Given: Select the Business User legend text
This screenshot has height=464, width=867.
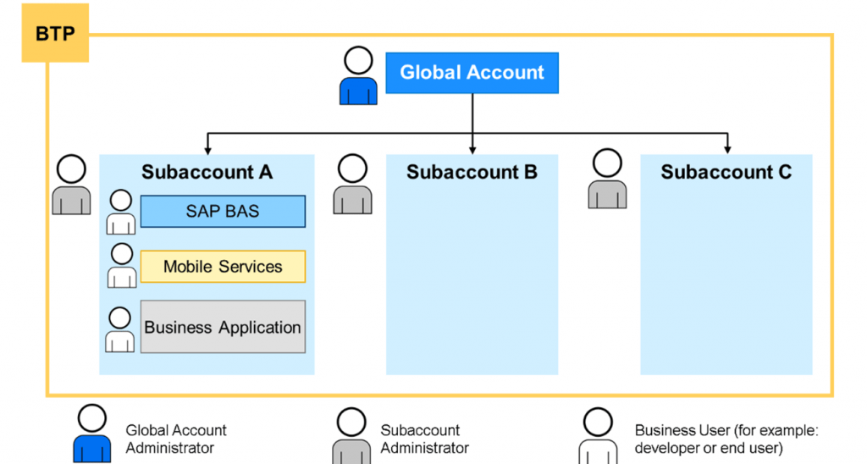Looking at the screenshot, I should click(726, 439).
